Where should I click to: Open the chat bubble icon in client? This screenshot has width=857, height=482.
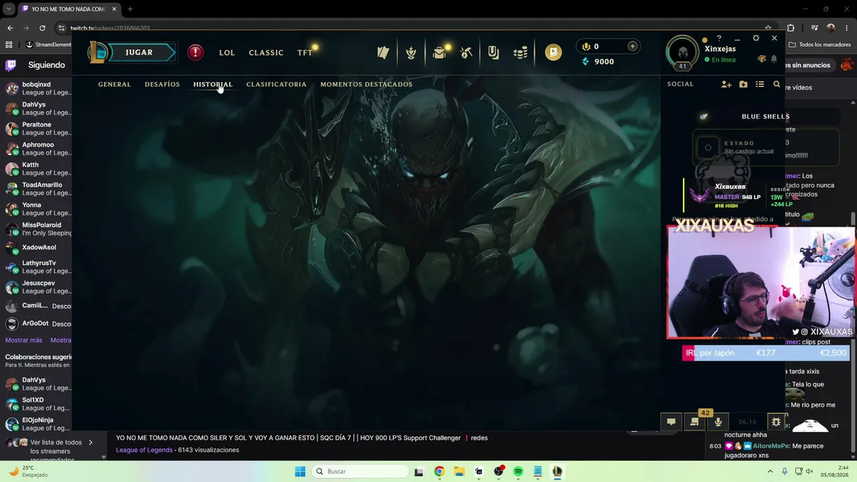click(x=671, y=422)
